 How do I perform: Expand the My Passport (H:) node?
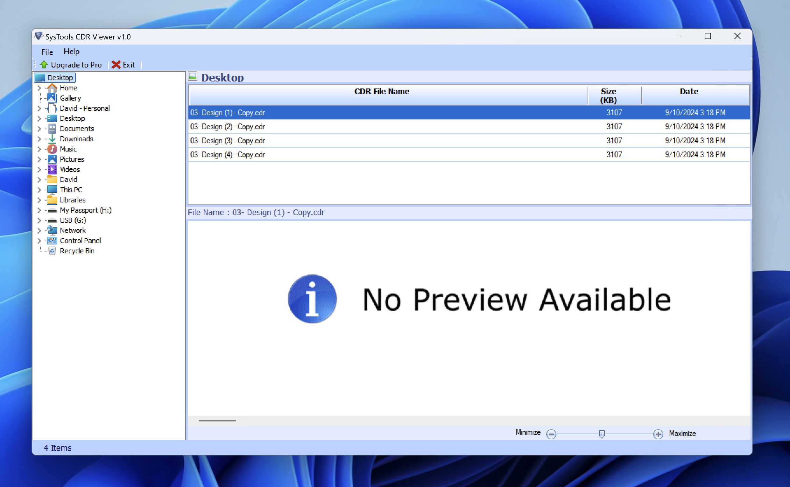coord(39,210)
